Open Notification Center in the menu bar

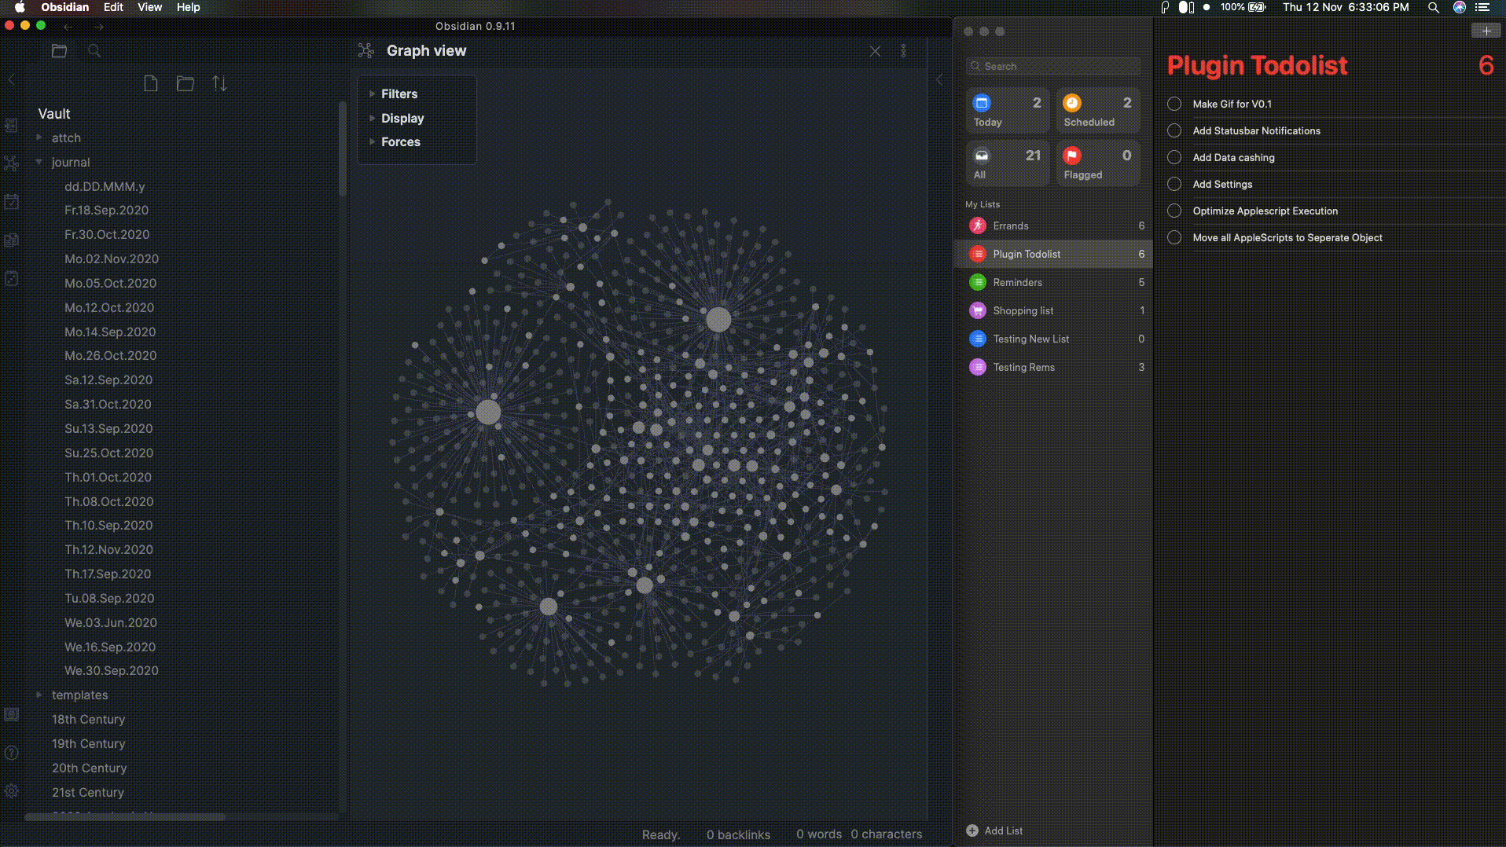click(1482, 7)
